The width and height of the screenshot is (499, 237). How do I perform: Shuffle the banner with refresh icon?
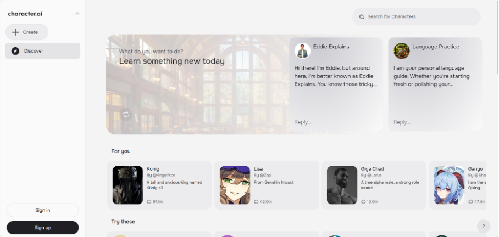pos(126,115)
